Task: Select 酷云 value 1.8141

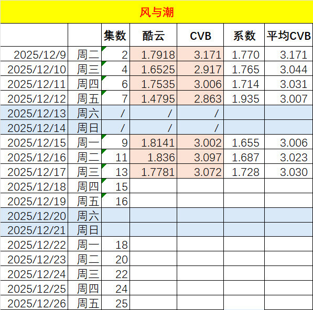Action: click(153, 142)
